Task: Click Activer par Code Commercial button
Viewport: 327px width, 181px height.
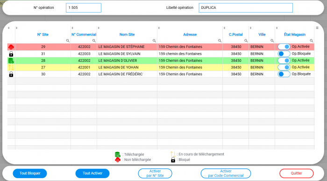Action: pos(226,173)
